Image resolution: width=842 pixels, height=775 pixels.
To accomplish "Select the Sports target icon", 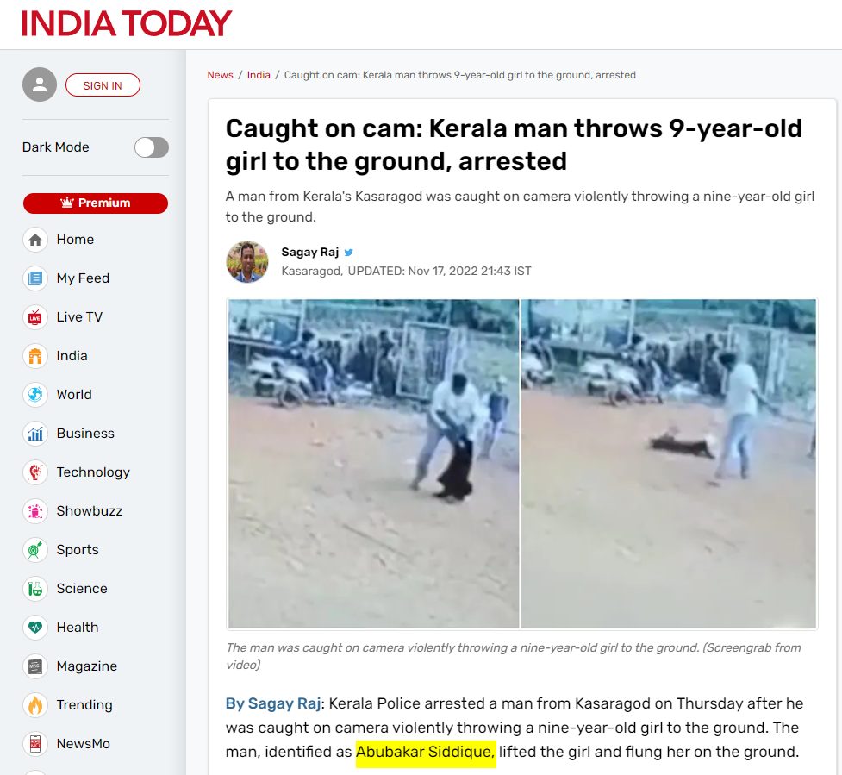I will point(35,550).
